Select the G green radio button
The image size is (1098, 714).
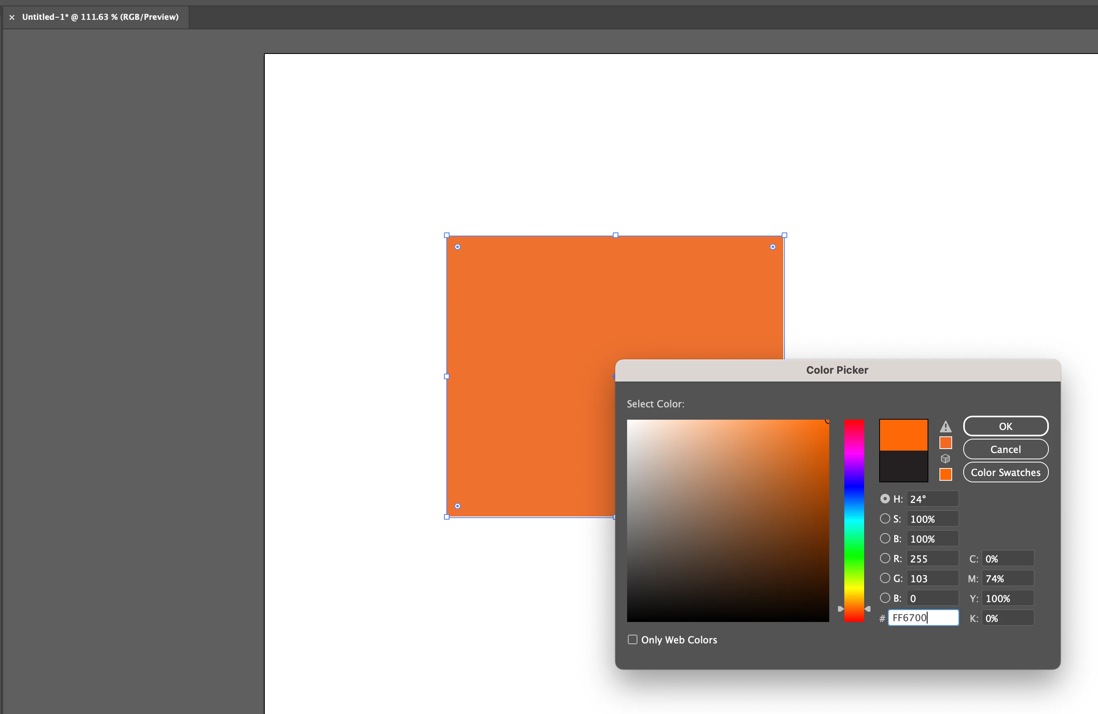[884, 578]
